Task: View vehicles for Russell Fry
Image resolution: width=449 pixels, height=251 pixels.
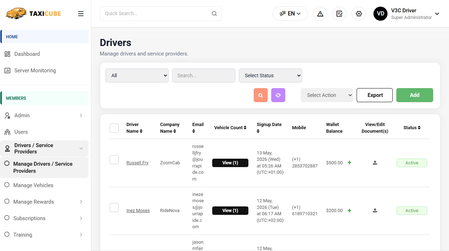Action: (x=230, y=163)
